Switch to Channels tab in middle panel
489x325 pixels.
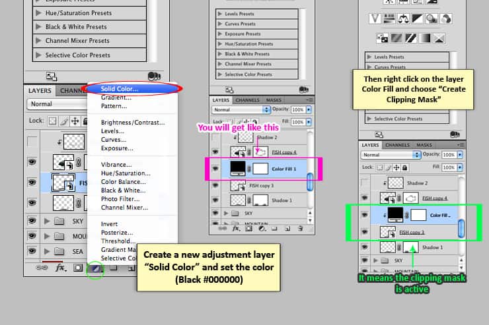(247, 100)
